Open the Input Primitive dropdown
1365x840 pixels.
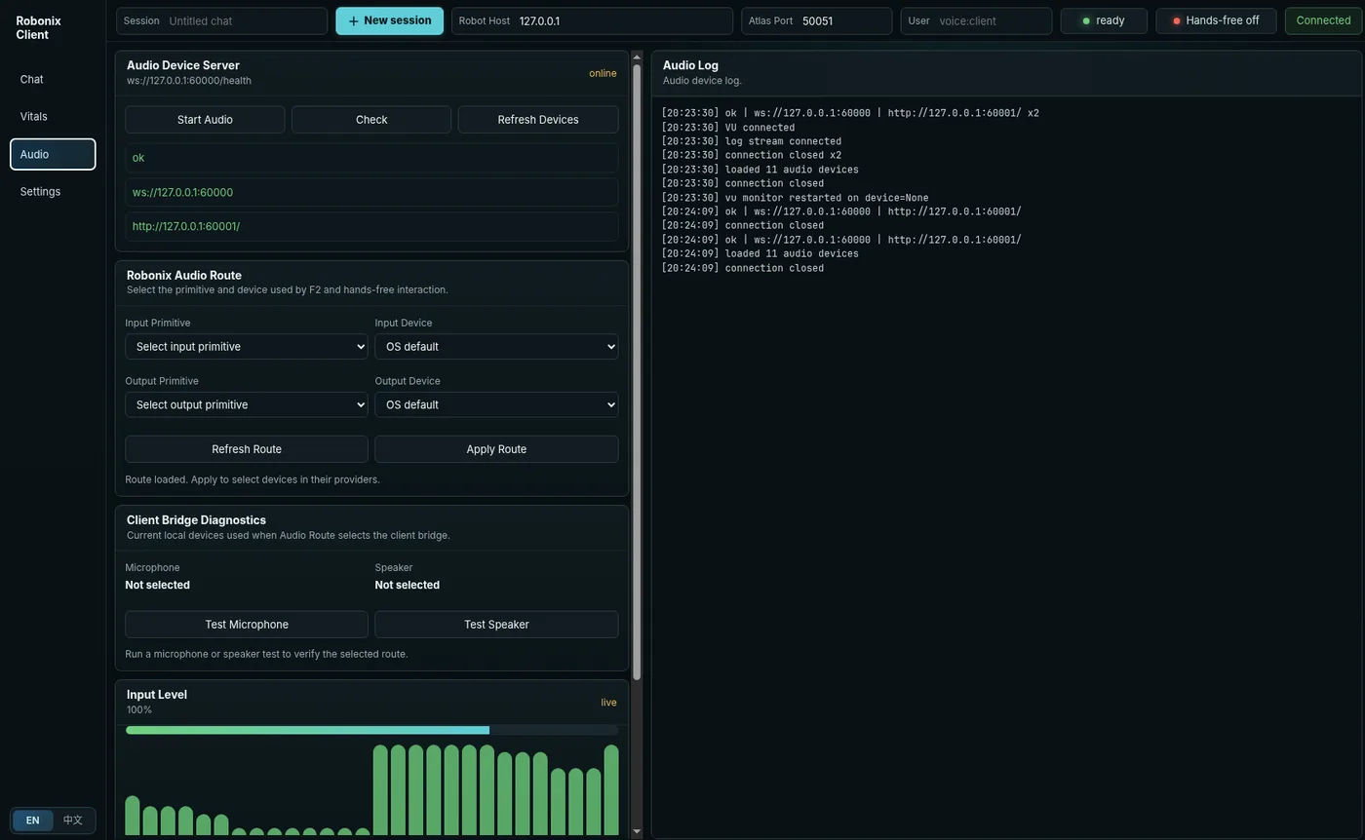tap(247, 347)
